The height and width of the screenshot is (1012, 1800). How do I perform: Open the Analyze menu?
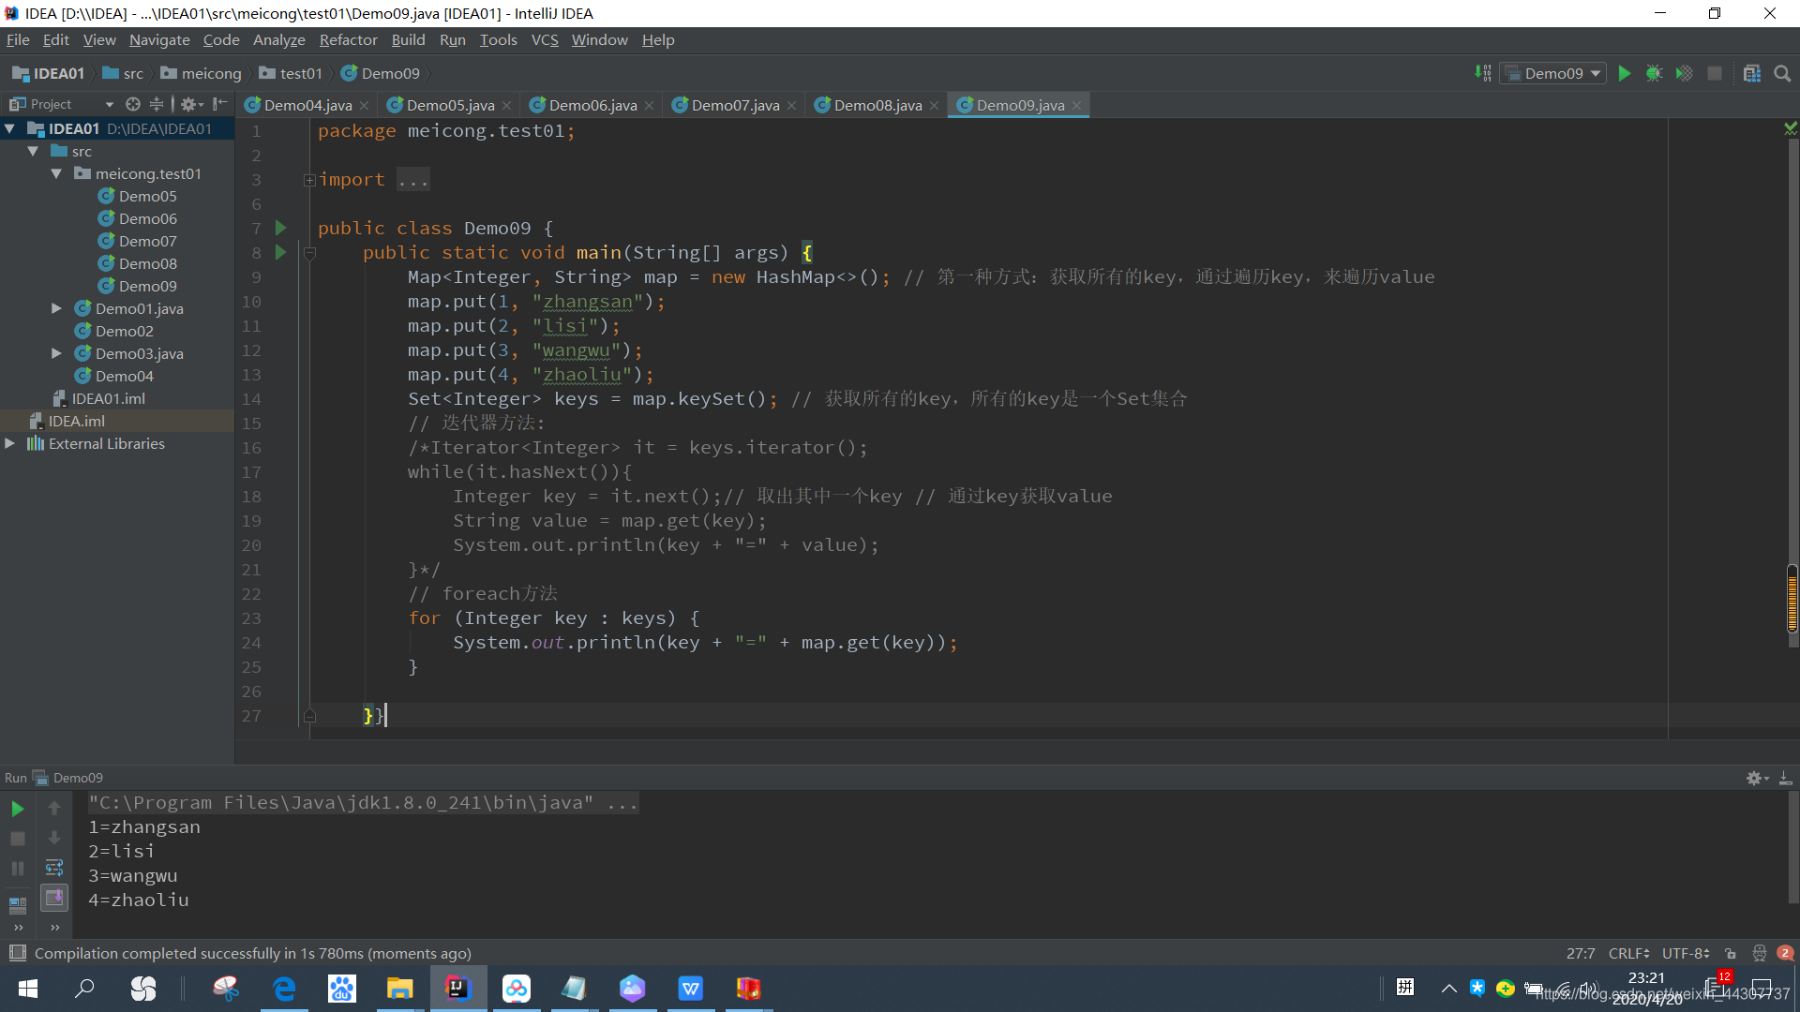[x=279, y=39]
